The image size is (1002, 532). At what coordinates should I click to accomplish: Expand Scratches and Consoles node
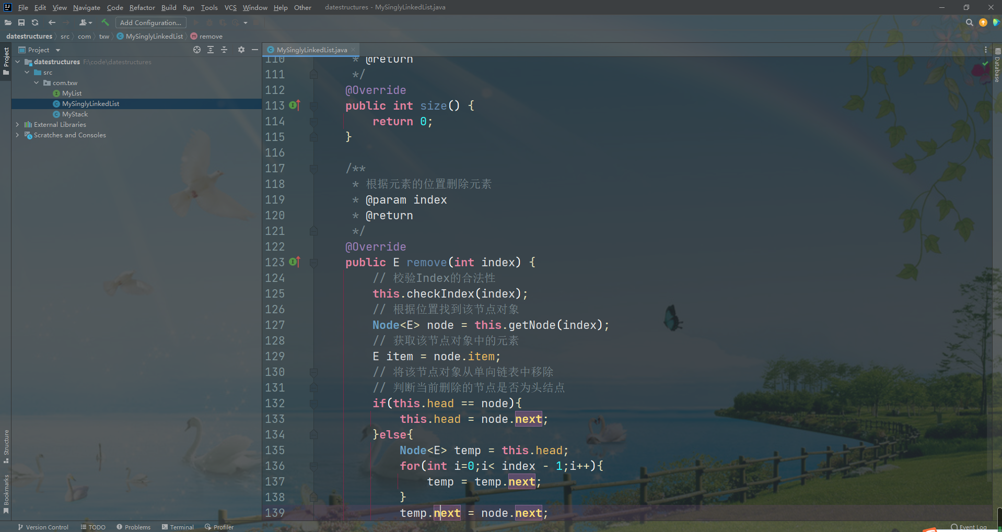coord(18,135)
